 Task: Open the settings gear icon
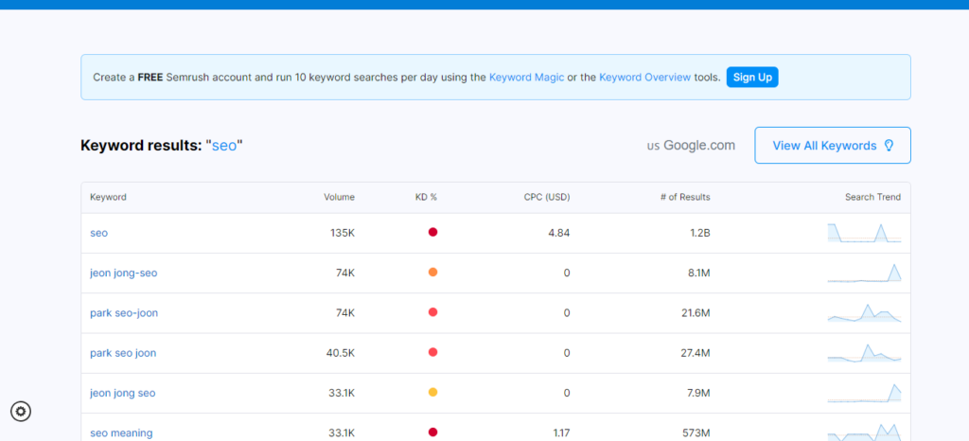pyautogui.click(x=21, y=411)
